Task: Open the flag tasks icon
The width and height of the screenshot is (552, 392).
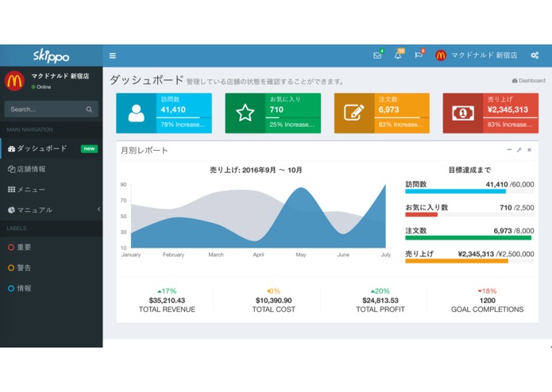Action: click(x=419, y=56)
